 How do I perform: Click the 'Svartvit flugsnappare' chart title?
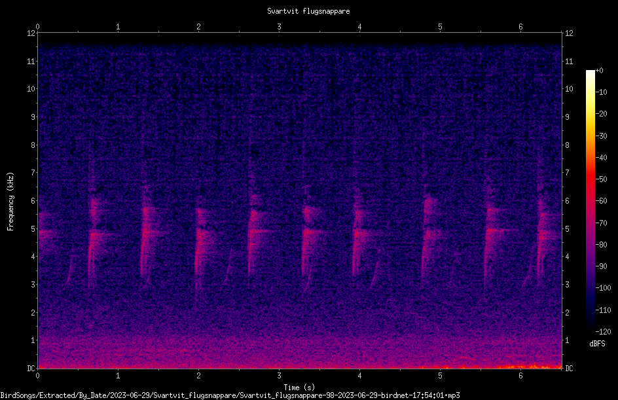(x=308, y=11)
